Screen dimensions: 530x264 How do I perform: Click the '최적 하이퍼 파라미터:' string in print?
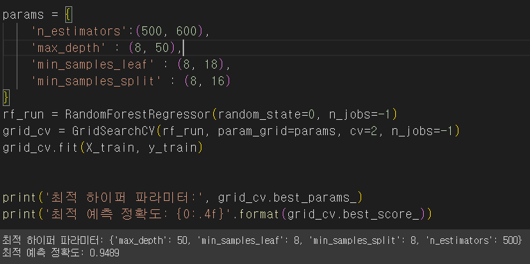[124, 197]
